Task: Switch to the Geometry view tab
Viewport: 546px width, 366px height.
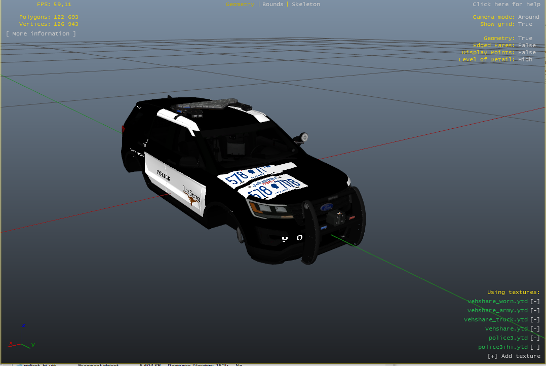Action: pyautogui.click(x=240, y=5)
